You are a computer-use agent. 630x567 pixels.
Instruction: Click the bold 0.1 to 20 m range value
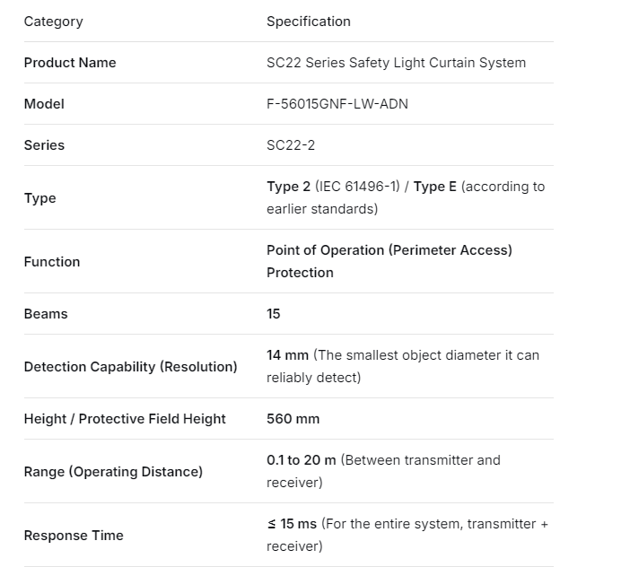301,460
